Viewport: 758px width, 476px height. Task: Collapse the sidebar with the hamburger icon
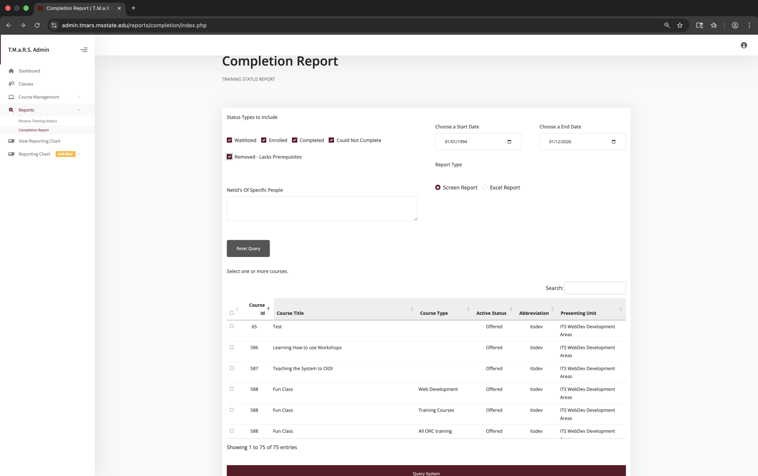(x=84, y=49)
